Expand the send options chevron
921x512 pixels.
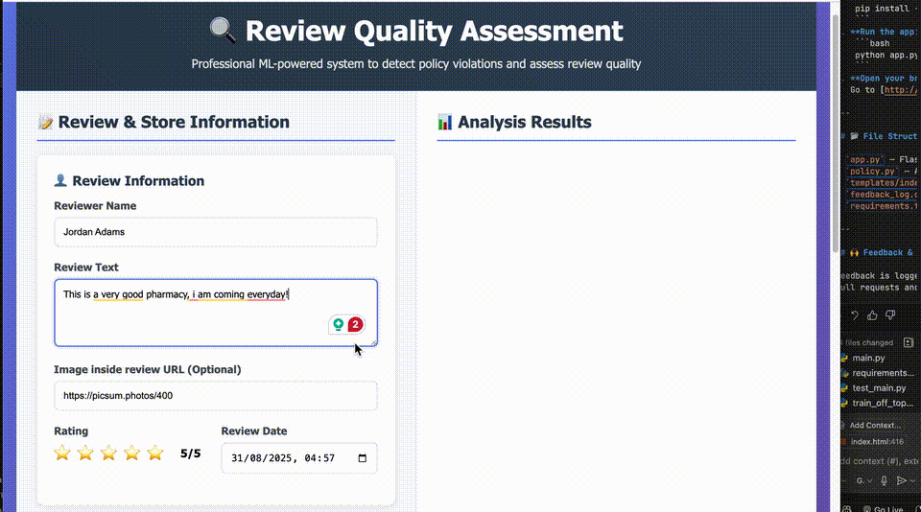point(912,480)
